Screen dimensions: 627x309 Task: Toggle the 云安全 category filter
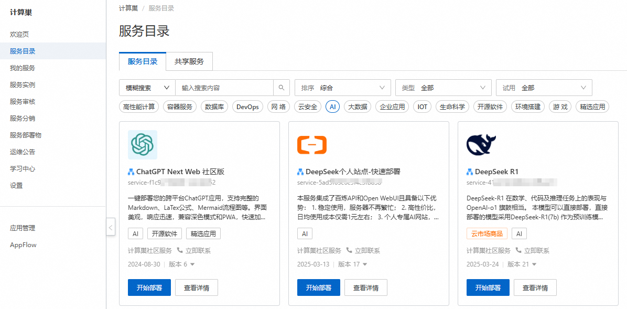(x=308, y=107)
